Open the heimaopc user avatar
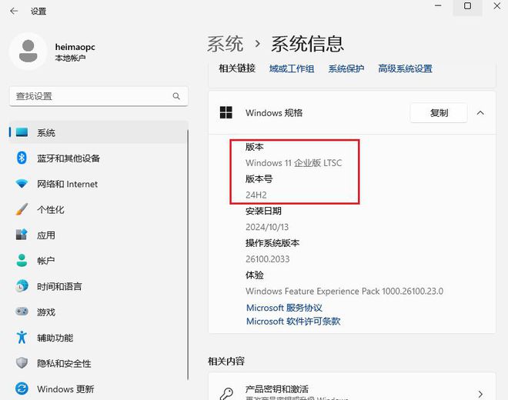The image size is (508, 400). 28,52
